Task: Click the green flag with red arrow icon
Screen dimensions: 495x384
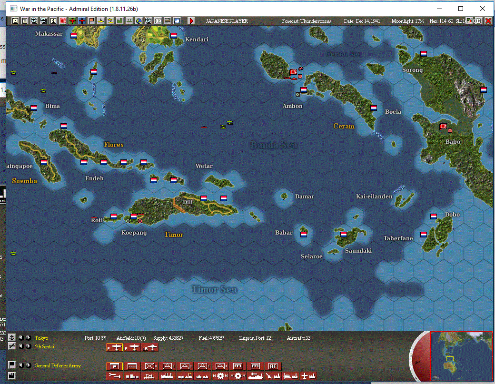Action: (x=469, y=21)
